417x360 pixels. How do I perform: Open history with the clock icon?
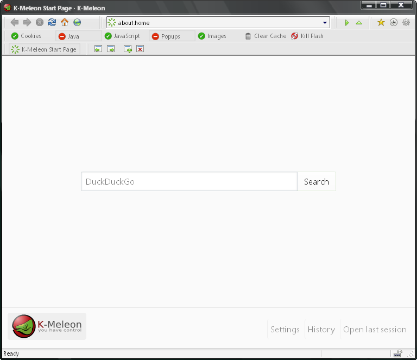(394, 22)
